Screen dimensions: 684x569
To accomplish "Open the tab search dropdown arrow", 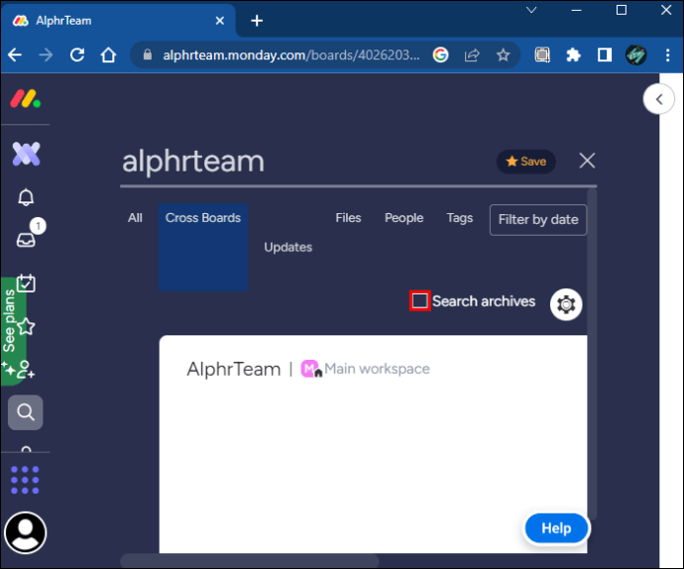I will click(531, 10).
